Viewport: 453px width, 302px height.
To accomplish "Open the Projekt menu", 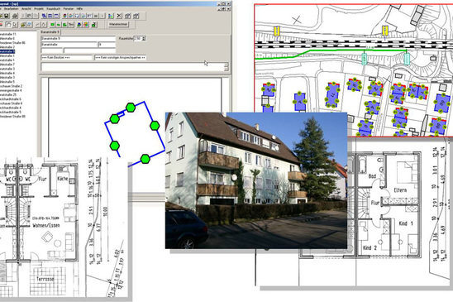I will (x=39, y=8).
